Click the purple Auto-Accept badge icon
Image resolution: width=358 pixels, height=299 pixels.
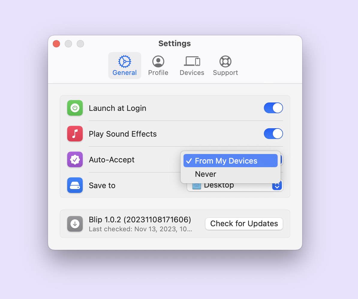[x=75, y=160]
